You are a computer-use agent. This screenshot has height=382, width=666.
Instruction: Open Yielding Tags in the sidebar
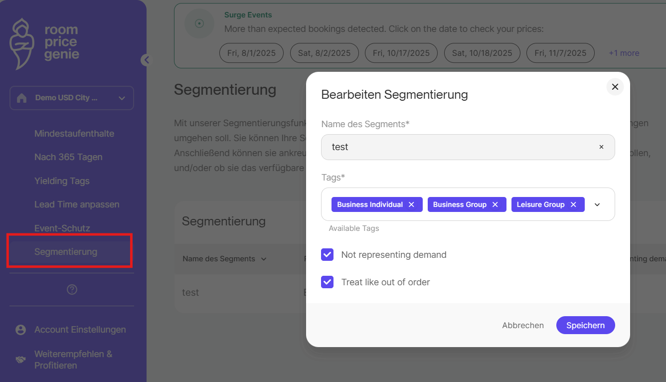point(62,181)
